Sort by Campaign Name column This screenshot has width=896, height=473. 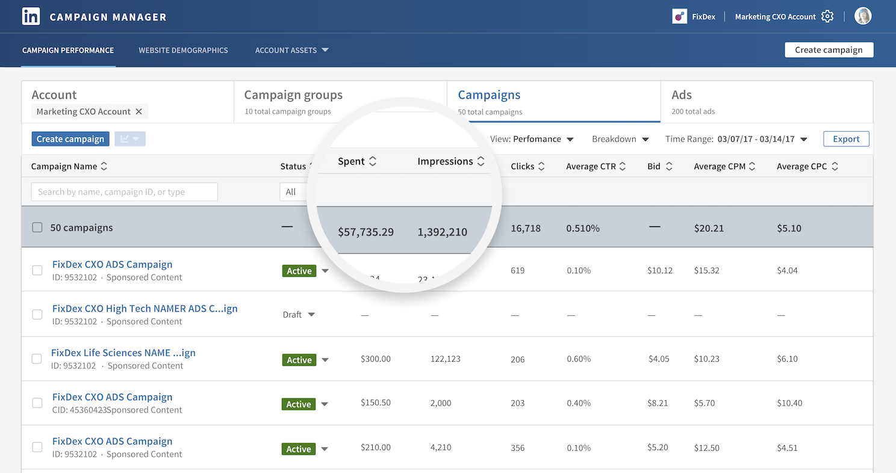(104, 167)
